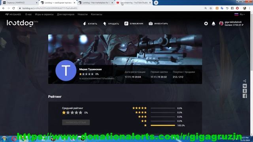Open the ПРОДАТЬ (sell) section
Image resolution: width=253 pixels, height=142 pixels.
click(111, 24)
